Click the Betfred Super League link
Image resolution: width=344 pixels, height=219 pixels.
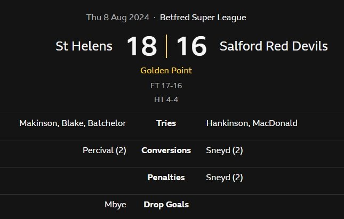point(203,18)
